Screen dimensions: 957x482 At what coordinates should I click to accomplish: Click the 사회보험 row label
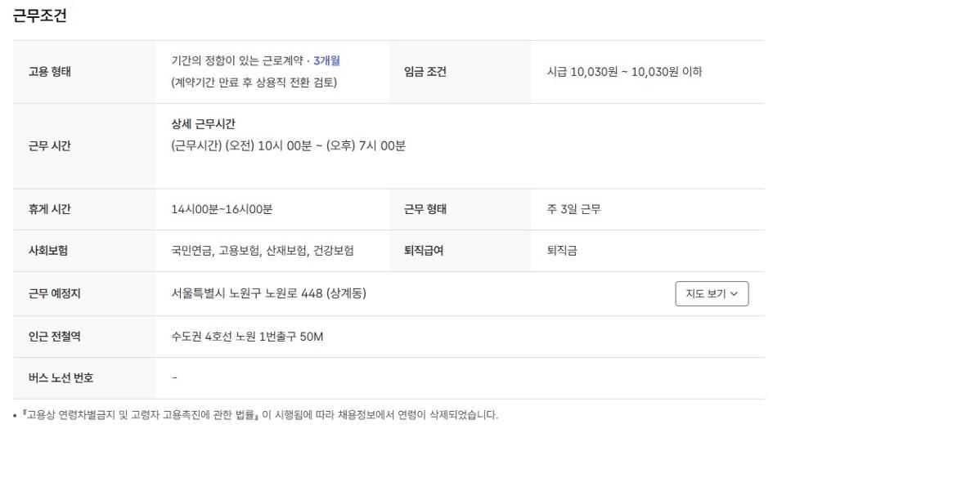pyautogui.click(x=48, y=251)
